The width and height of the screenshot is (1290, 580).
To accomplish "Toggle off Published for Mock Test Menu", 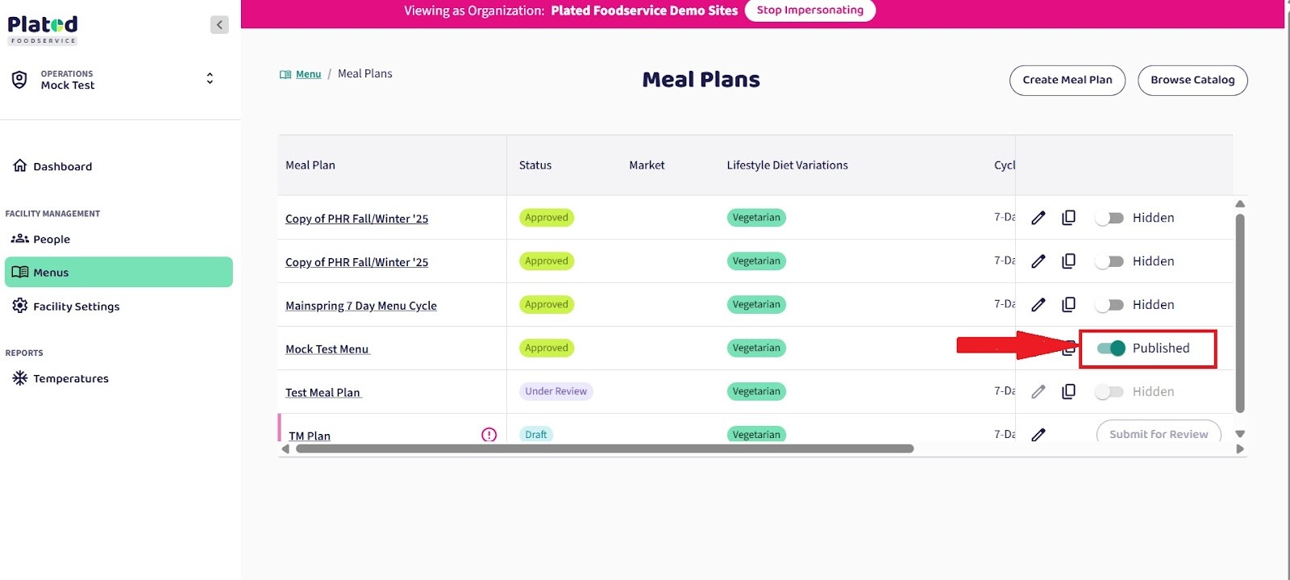I will [x=1111, y=348].
